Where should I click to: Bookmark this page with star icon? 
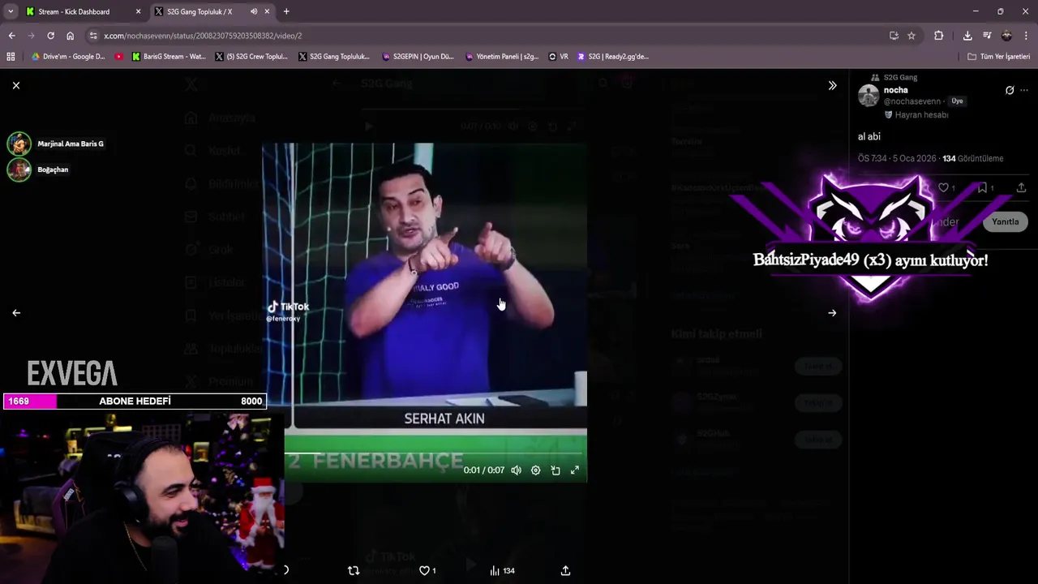pyautogui.click(x=911, y=36)
